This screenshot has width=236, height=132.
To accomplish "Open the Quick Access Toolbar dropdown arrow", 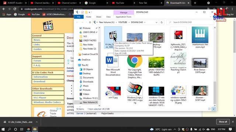I will (x=89, y=12).
